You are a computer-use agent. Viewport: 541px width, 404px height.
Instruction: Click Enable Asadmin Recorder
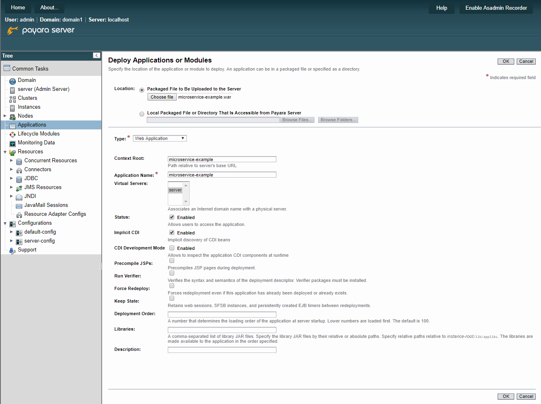point(496,7)
